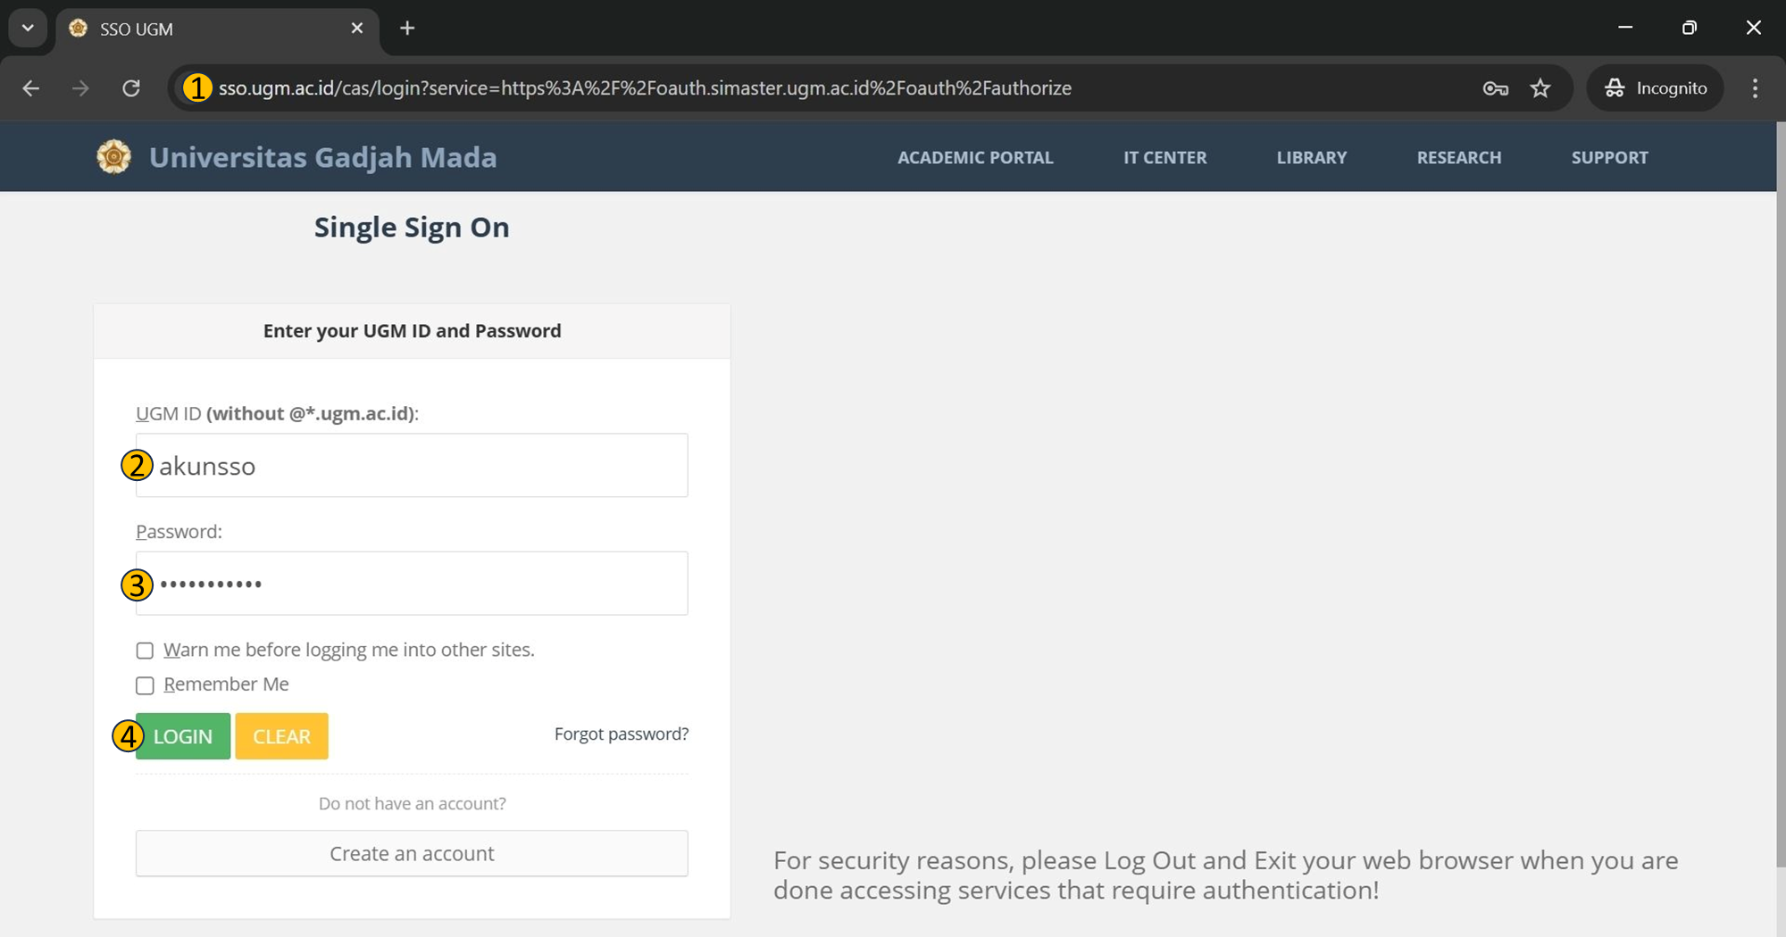Click the browser forward arrow

tap(81, 88)
